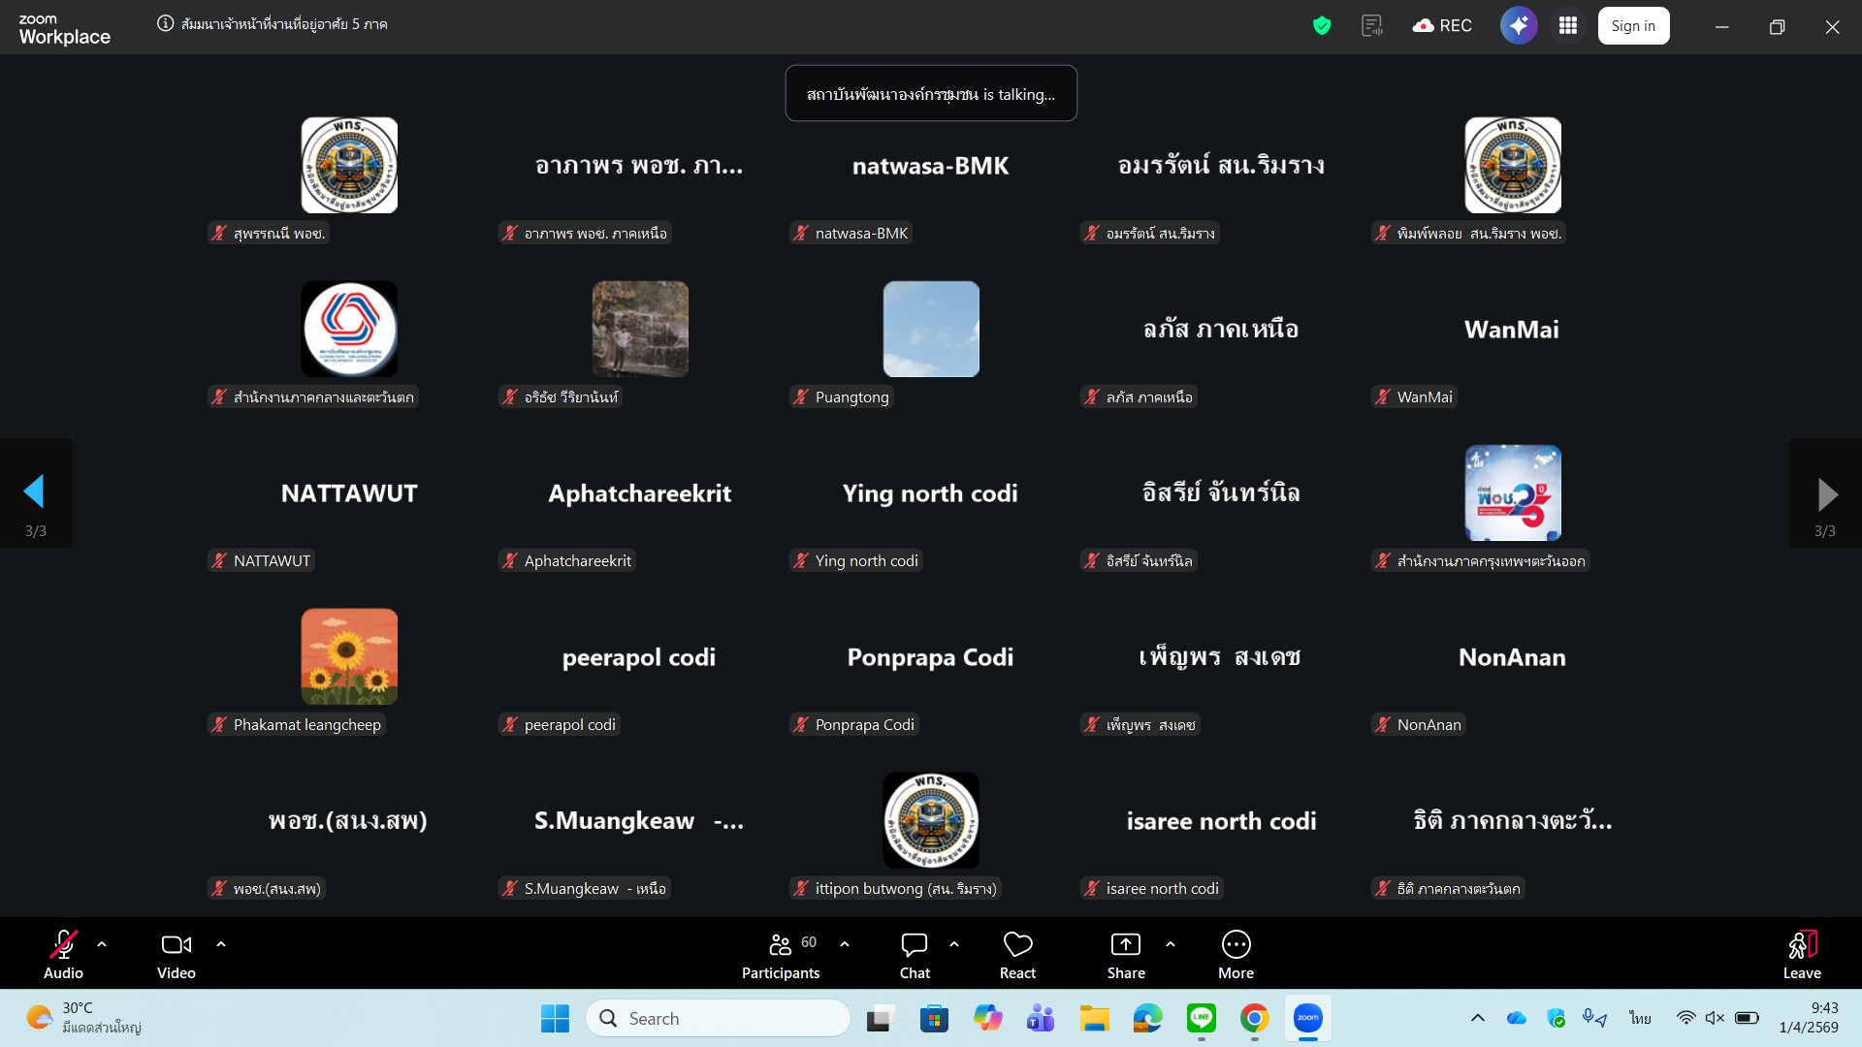Click the Share screen button
The image size is (1862, 1047).
coord(1125,955)
